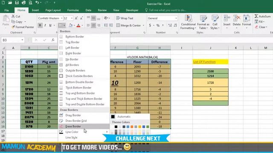Open the Fill dropdown
This screenshot has height=153, width=273.
pos(260,22)
